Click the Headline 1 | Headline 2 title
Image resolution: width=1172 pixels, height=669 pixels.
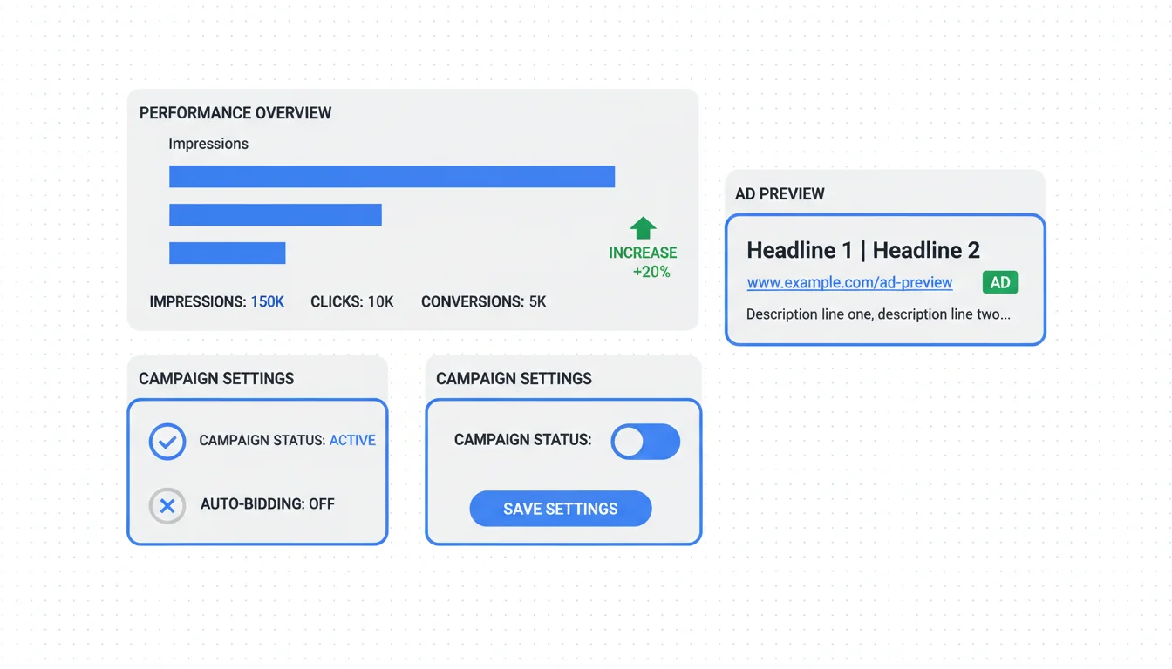pyautogui.click(x=862, y=251)
